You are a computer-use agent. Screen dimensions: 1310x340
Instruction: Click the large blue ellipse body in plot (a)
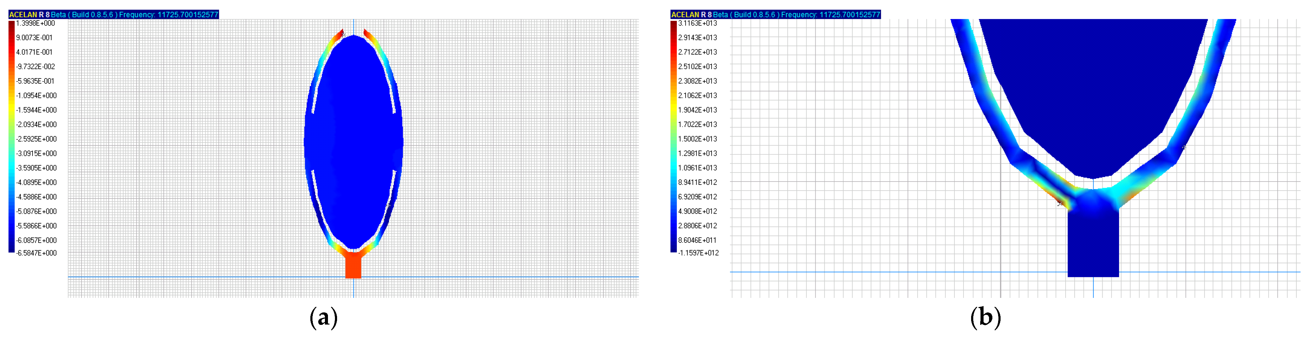click(x=353, y=142)
